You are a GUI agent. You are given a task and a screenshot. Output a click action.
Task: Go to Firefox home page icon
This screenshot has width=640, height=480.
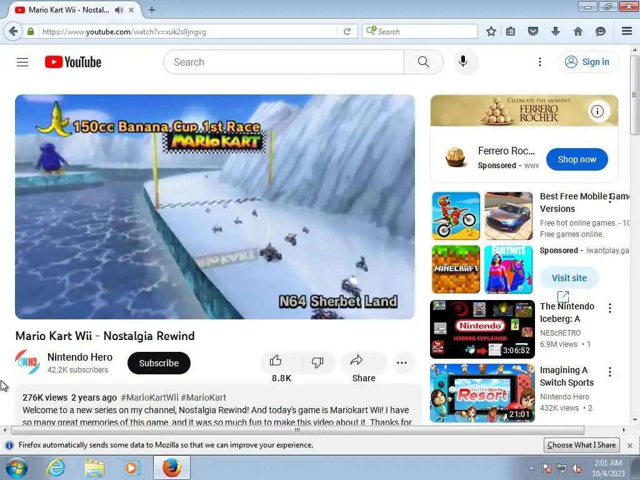(578, 31)
